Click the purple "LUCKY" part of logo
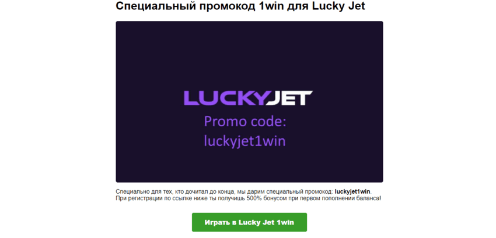This screenshot has height=238, width=496. pyautogui.click(x=225, y=98)
